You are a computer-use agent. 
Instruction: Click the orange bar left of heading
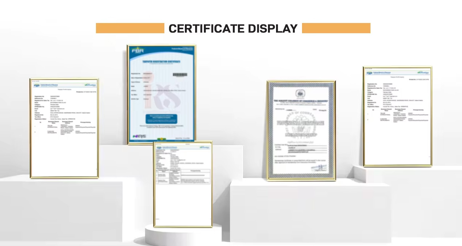click(x=130, y=28)
